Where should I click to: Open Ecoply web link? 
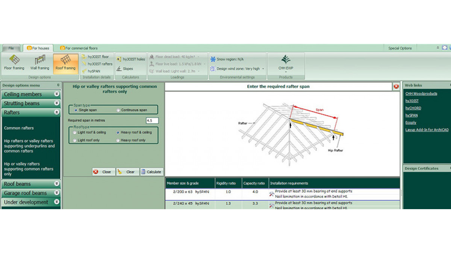pos(411,123)
